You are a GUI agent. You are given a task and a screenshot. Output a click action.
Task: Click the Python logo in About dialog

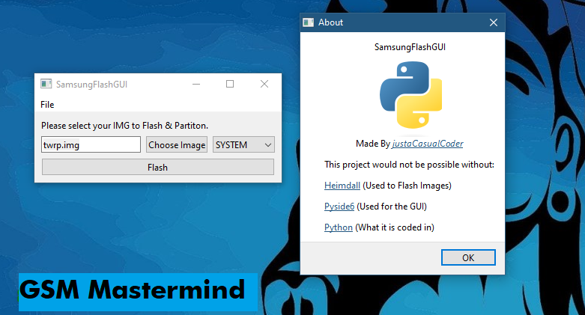410,95
